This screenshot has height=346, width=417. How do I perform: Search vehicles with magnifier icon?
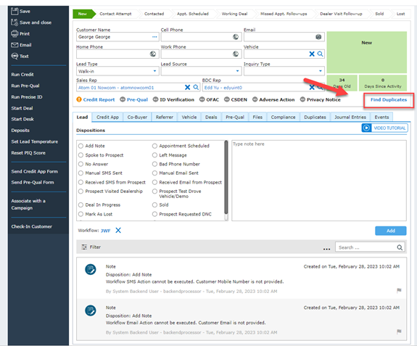(321, 54)
